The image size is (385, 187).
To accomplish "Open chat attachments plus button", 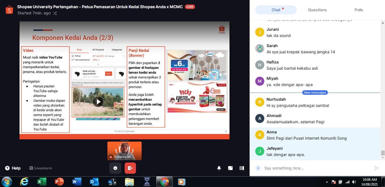I will pos(258,168).
